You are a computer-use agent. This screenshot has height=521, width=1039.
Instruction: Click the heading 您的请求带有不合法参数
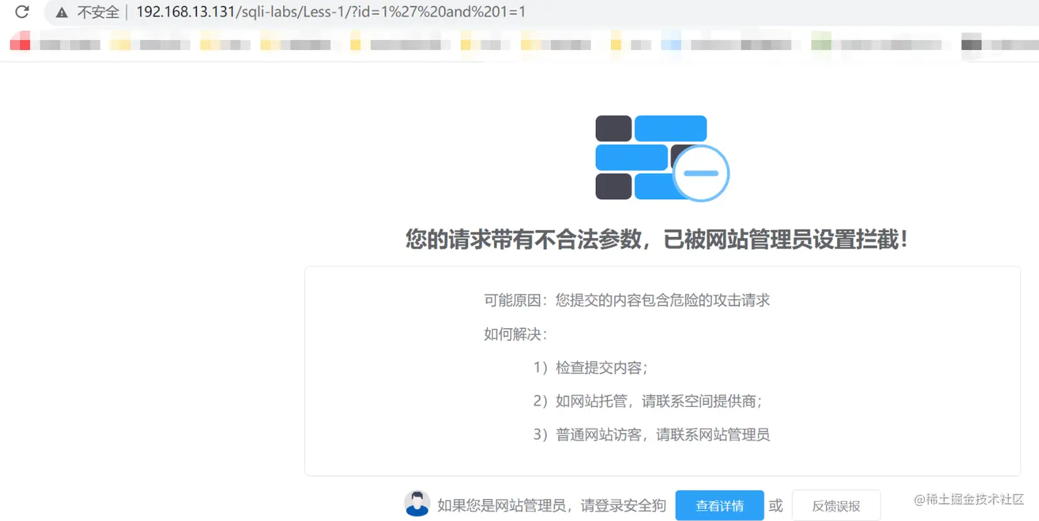(x=523, y=240)
